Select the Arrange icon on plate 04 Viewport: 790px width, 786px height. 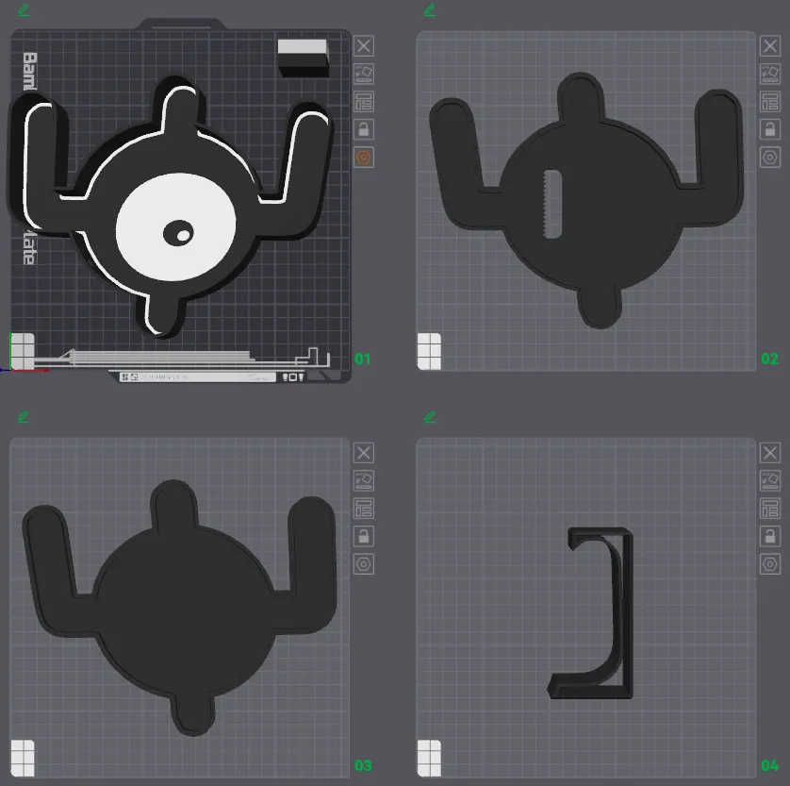770,480
